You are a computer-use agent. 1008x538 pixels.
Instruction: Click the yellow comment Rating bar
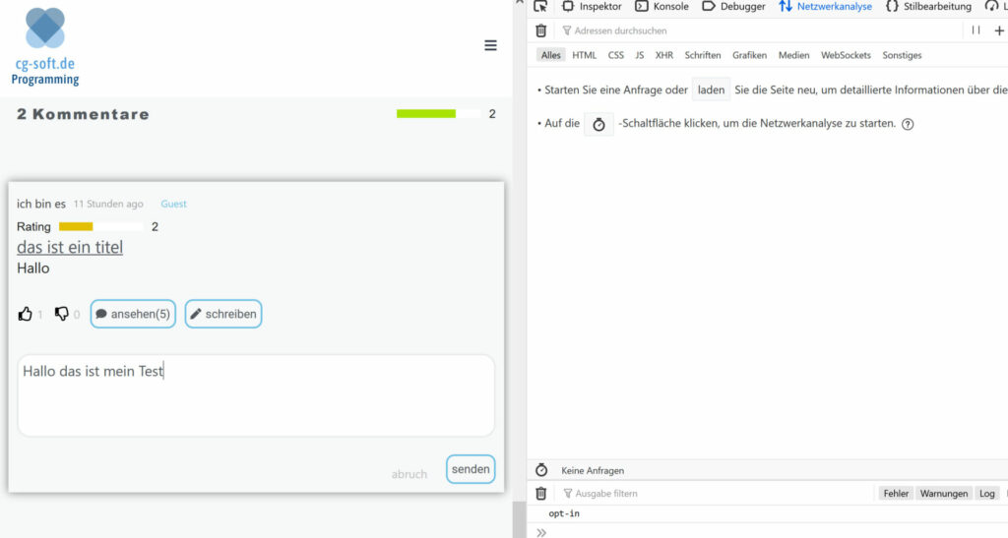coord(101,226)
